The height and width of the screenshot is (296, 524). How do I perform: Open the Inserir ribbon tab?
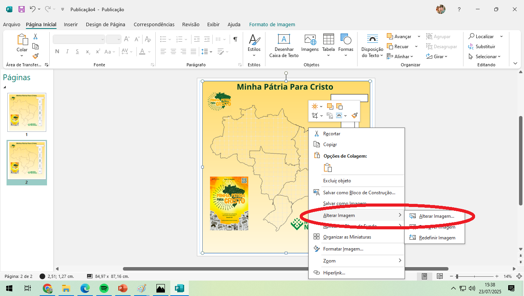point(71,24)
